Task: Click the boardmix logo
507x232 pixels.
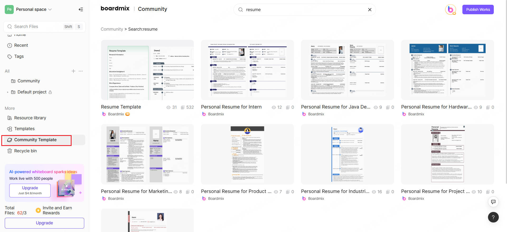Action: [115, 8]
